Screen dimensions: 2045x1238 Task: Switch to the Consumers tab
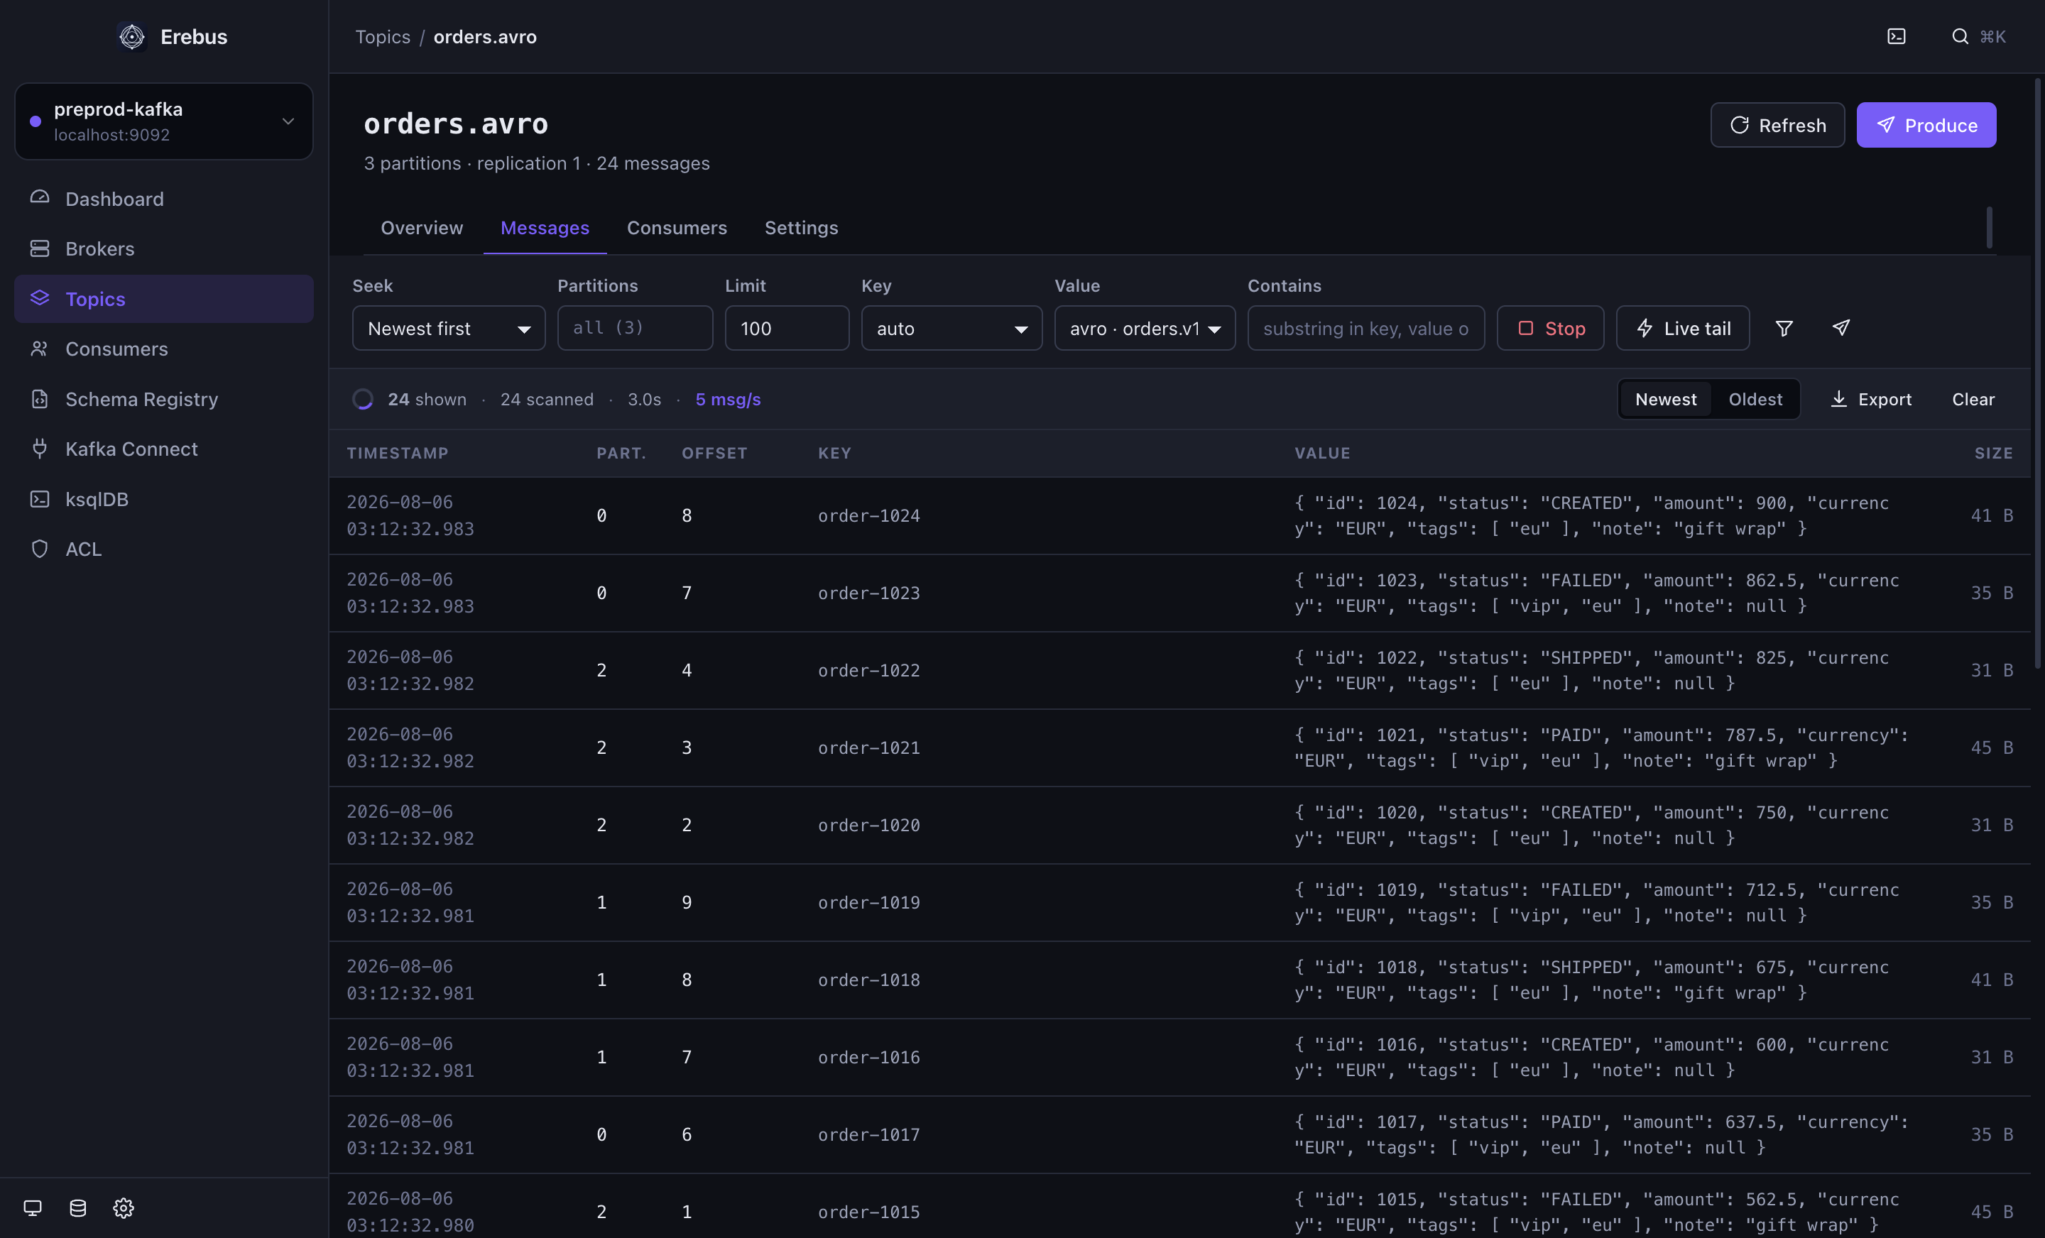point(677,228)
